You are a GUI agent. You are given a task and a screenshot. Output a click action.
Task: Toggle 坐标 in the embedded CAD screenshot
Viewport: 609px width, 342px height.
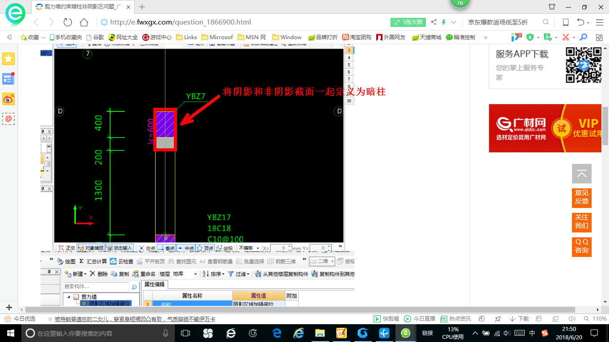(x=225, y=248)
